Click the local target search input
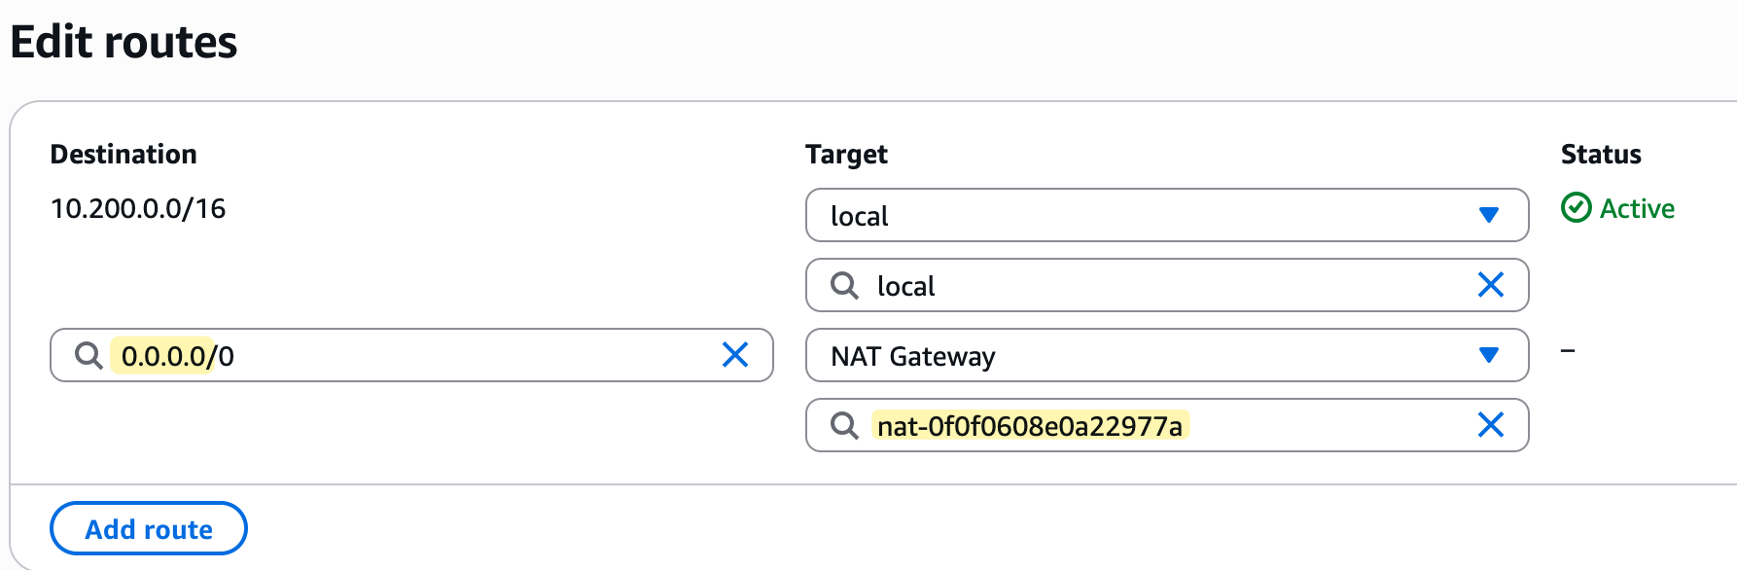Screen dimensions: 1737x570 [1167, 285]
